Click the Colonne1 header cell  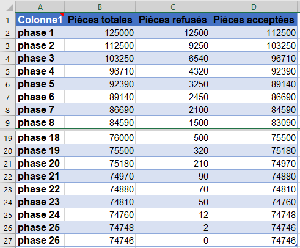[40, 20]
